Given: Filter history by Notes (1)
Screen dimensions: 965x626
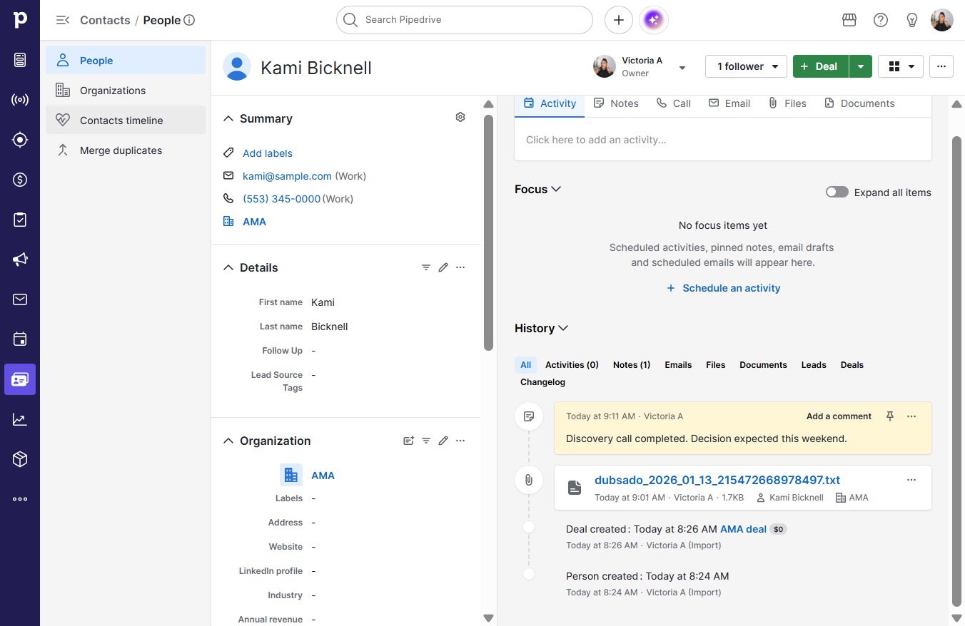Looking at the screenshot, I should click(632, 364).
